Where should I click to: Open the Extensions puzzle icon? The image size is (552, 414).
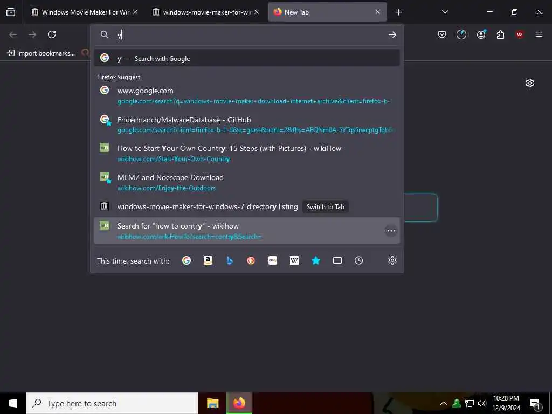(500, 34)
